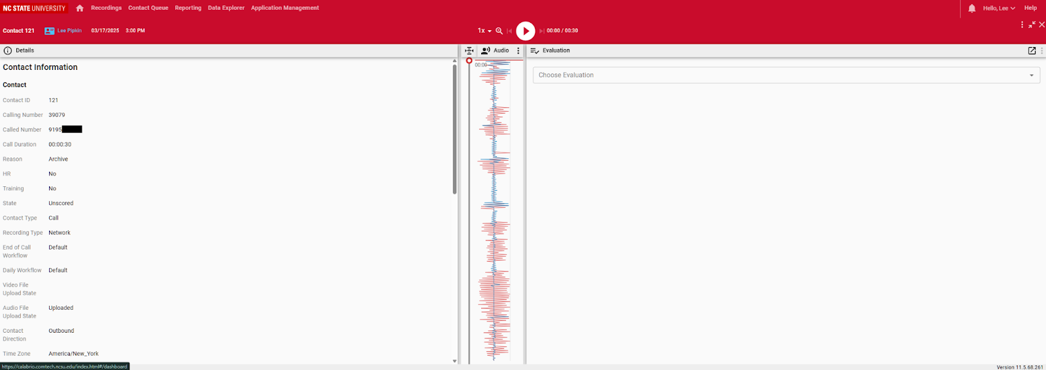Go to the Contact Queue page
Viewport: 1046px width, 370px height.
[148, 8]
